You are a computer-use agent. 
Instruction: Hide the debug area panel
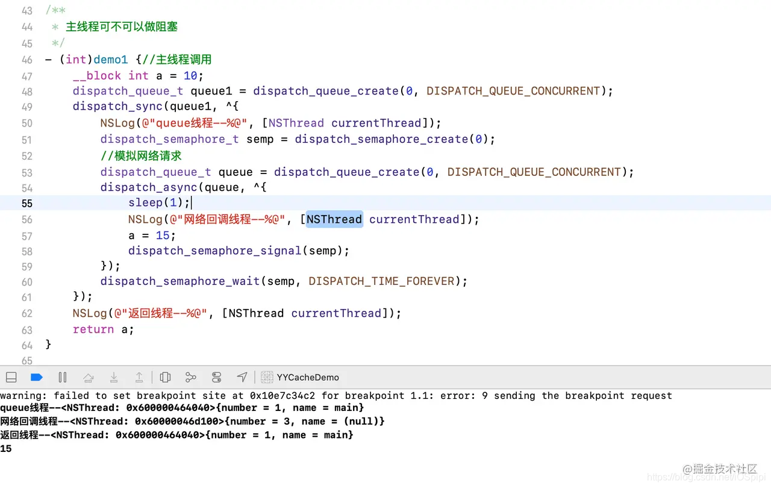click(x=11, y=377)
